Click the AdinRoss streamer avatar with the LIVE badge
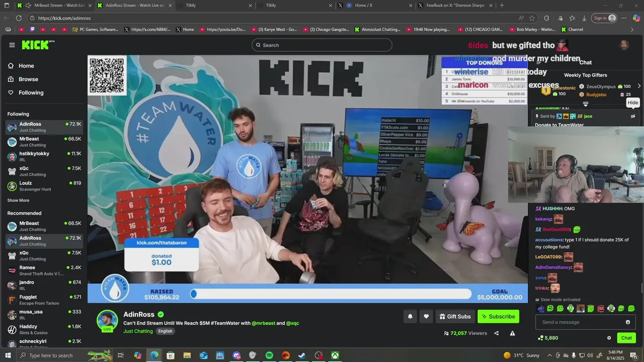 (107, 321)
